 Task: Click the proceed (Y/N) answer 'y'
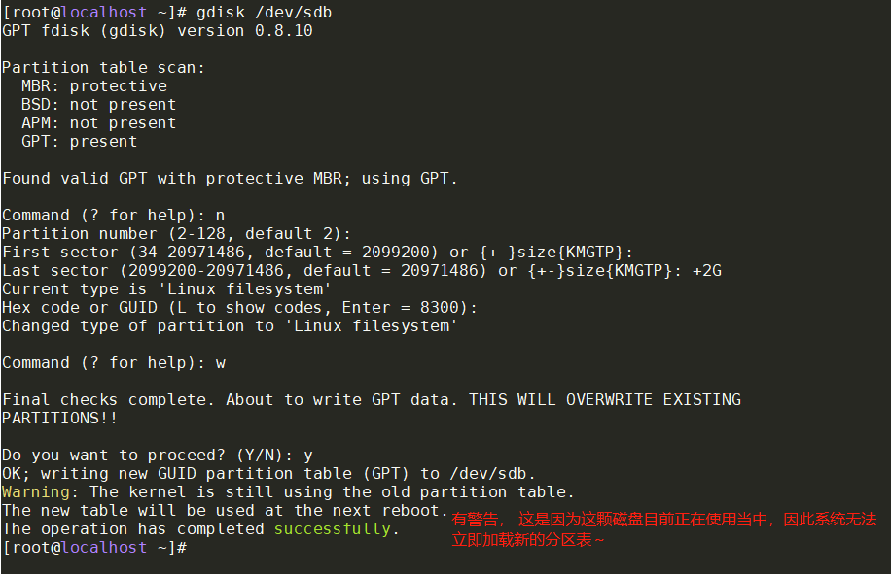tap(308, 456)
